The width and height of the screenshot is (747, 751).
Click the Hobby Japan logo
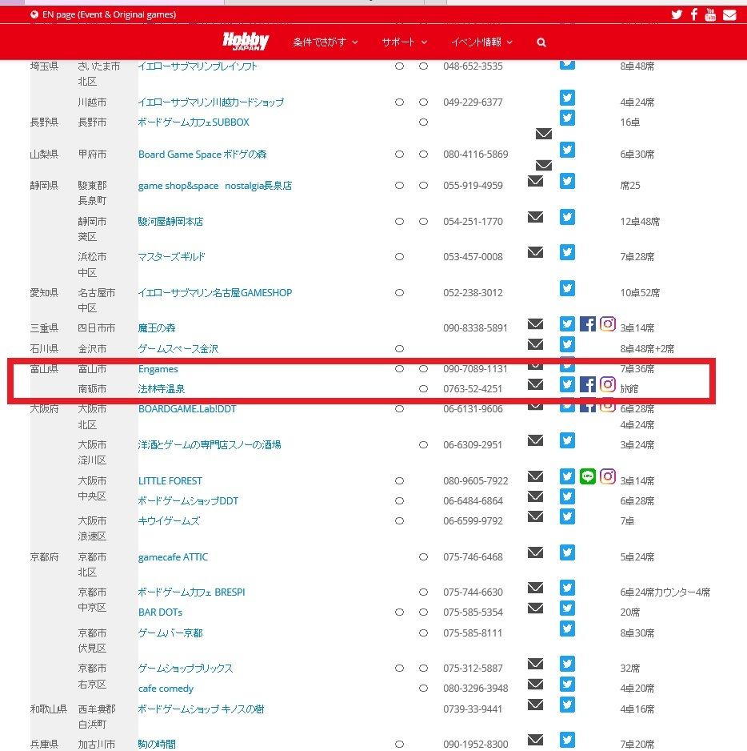tap(246, 41)
